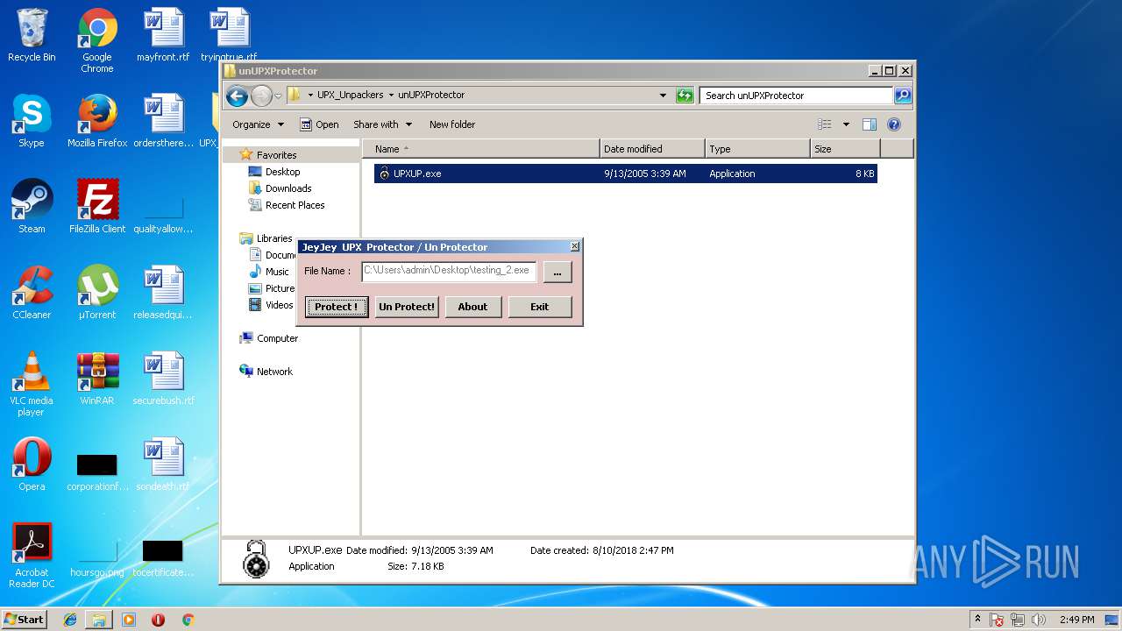The image size is (1122, 631).
Task: Change view icon in Explorer toolbar
Action: point(825,124)
